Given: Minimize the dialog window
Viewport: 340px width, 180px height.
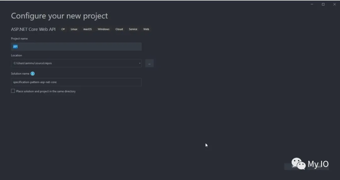Looking at the screenshot, I should 312,4.
